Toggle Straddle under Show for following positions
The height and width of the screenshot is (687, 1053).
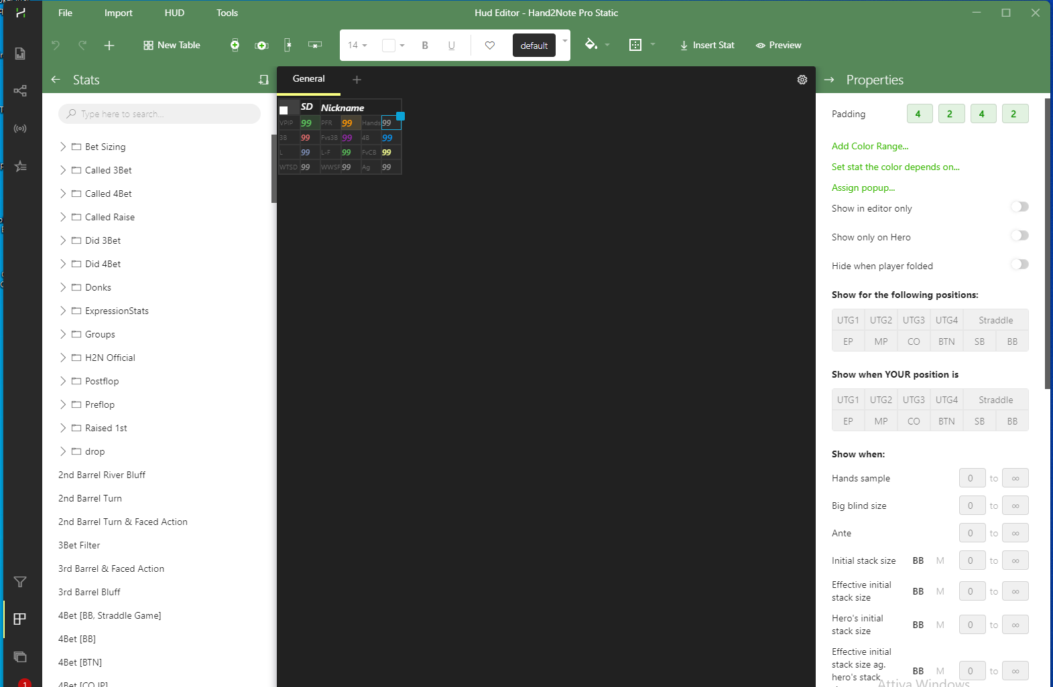click(x=995, y=320)
